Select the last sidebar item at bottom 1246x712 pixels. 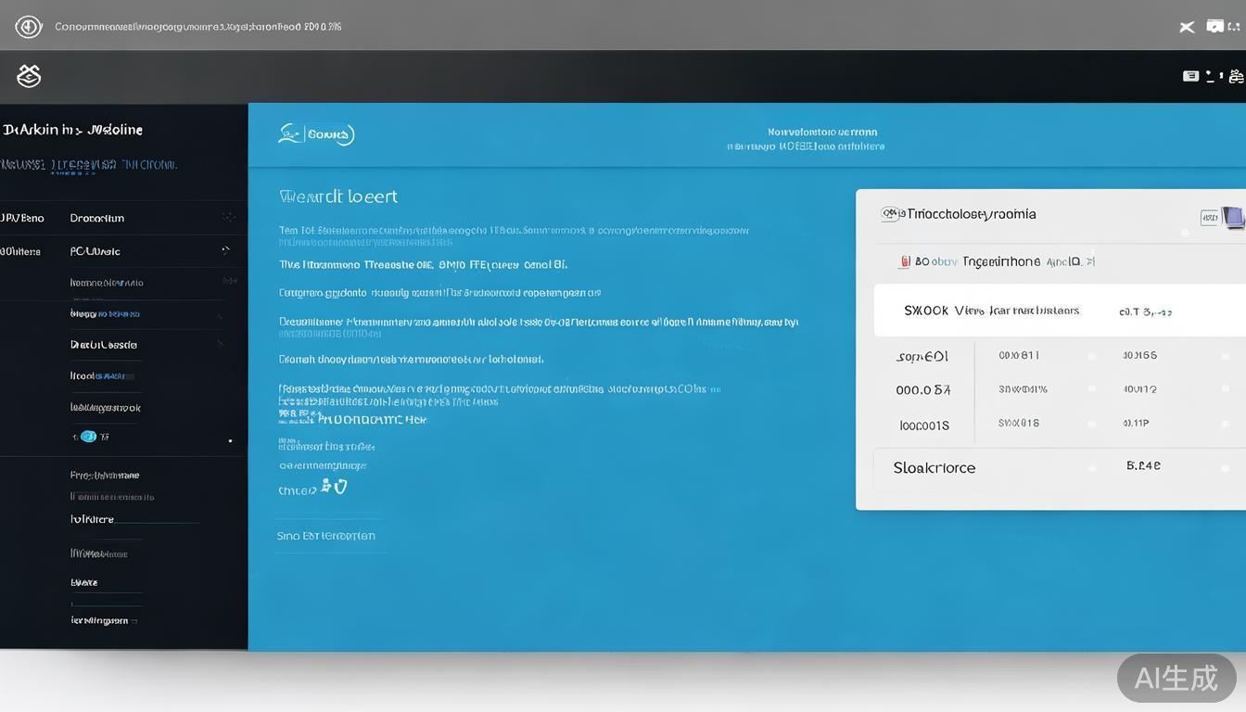(x=99, y=620)
